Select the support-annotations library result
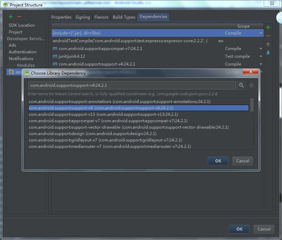 pos(139,102)
